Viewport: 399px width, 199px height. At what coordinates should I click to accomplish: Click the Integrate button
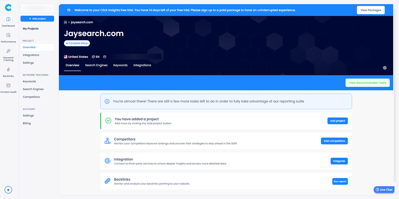(339, 161)
